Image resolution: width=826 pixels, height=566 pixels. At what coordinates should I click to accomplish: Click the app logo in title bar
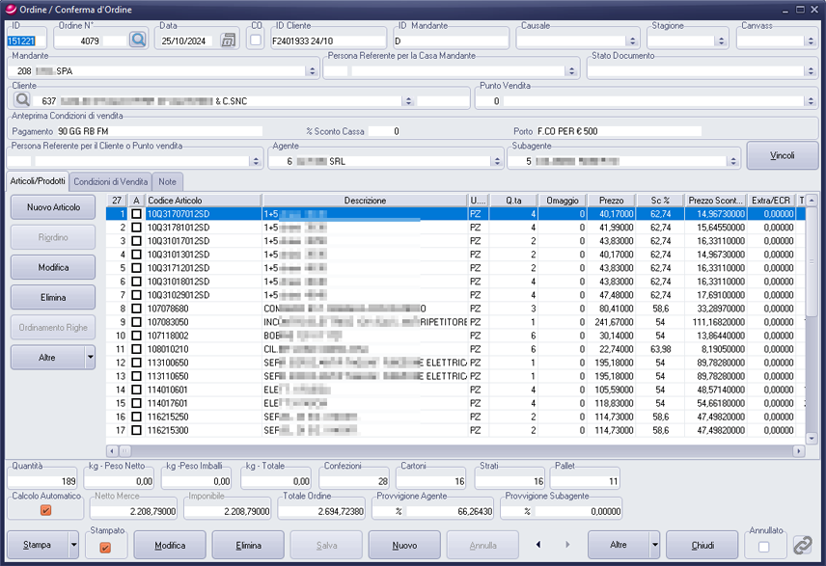[11, 9]
